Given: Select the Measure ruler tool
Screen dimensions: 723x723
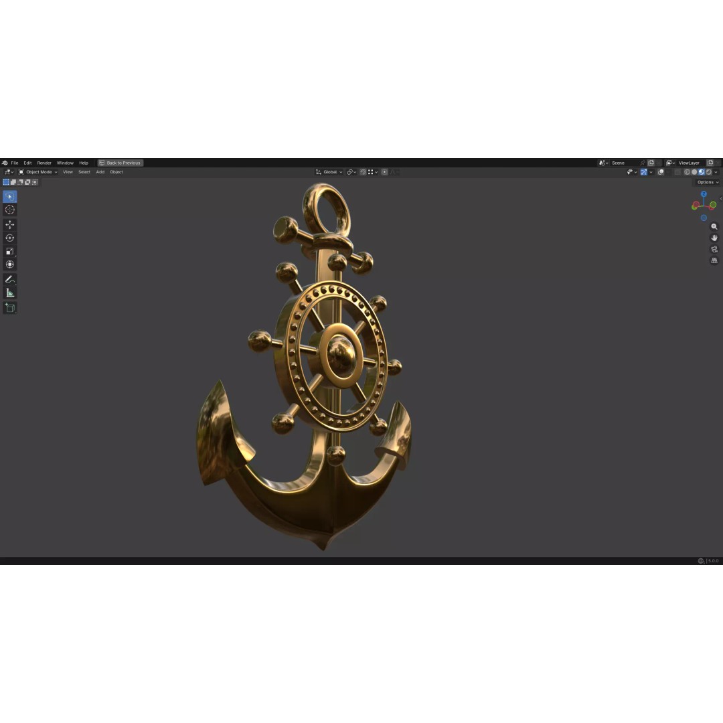Looking at the screenshot, I should coord(9,293).
